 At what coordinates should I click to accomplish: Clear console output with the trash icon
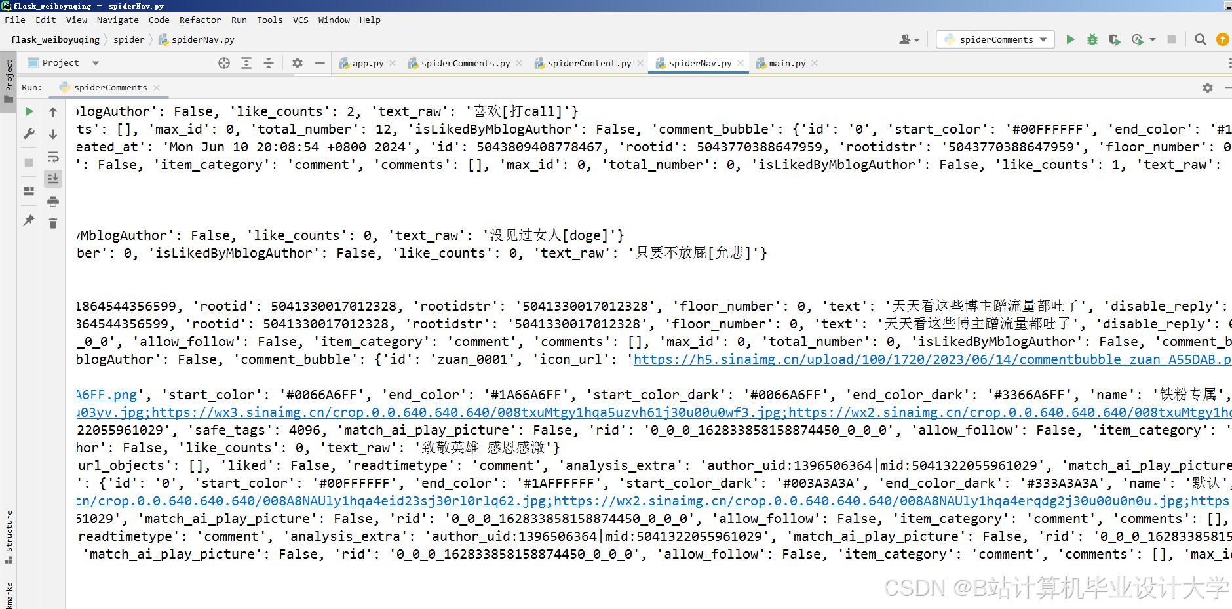click(53, 224)
